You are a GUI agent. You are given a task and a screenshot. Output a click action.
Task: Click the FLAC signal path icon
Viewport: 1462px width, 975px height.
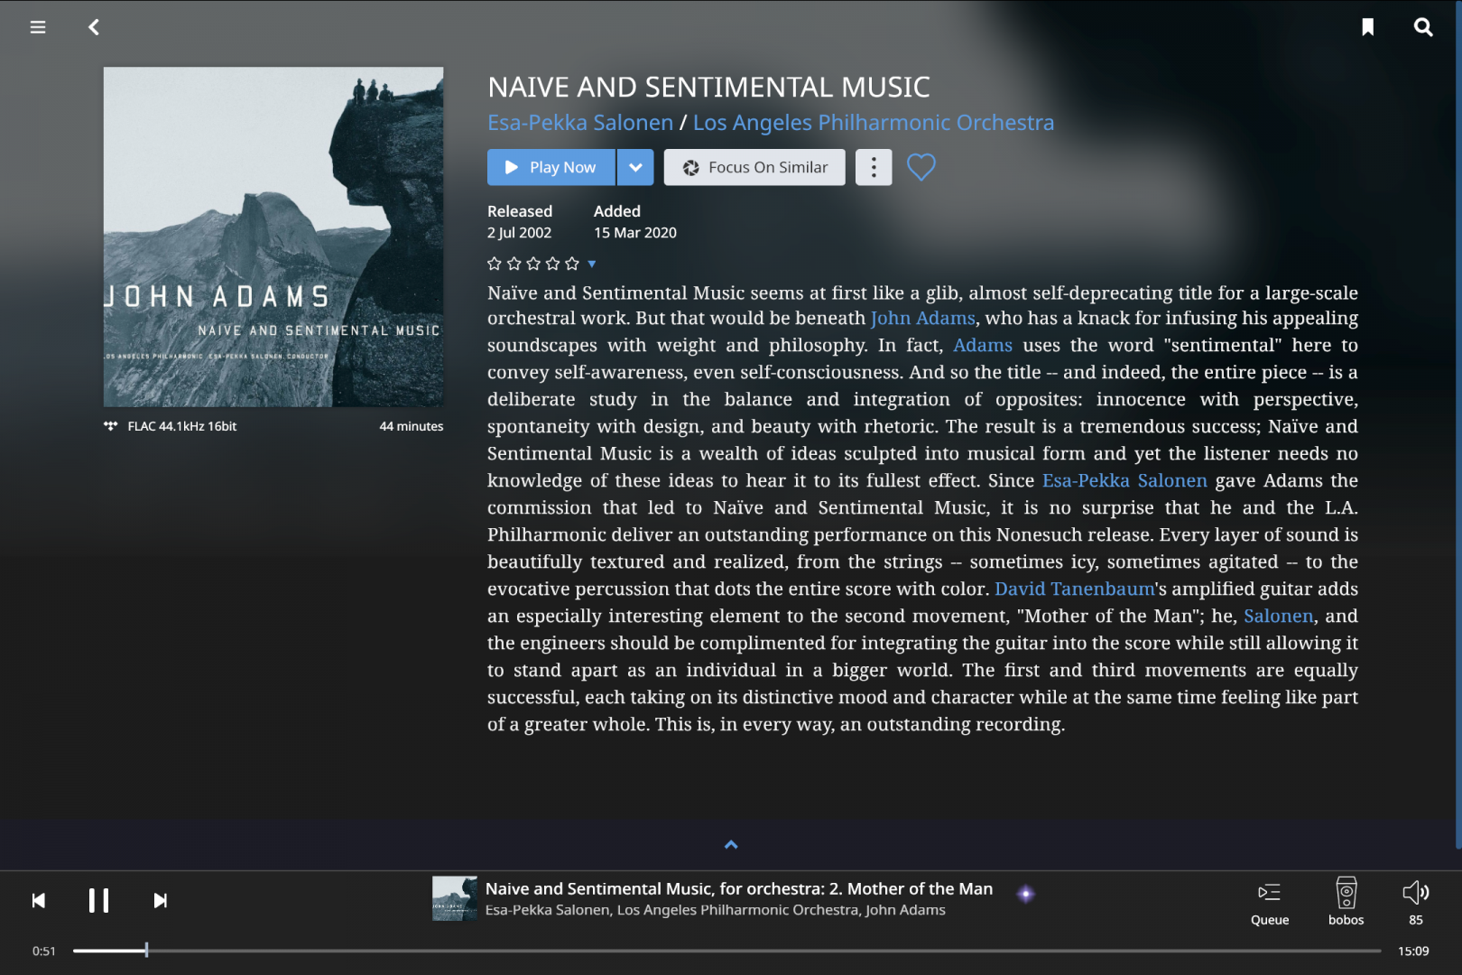(x=111, y=426)
